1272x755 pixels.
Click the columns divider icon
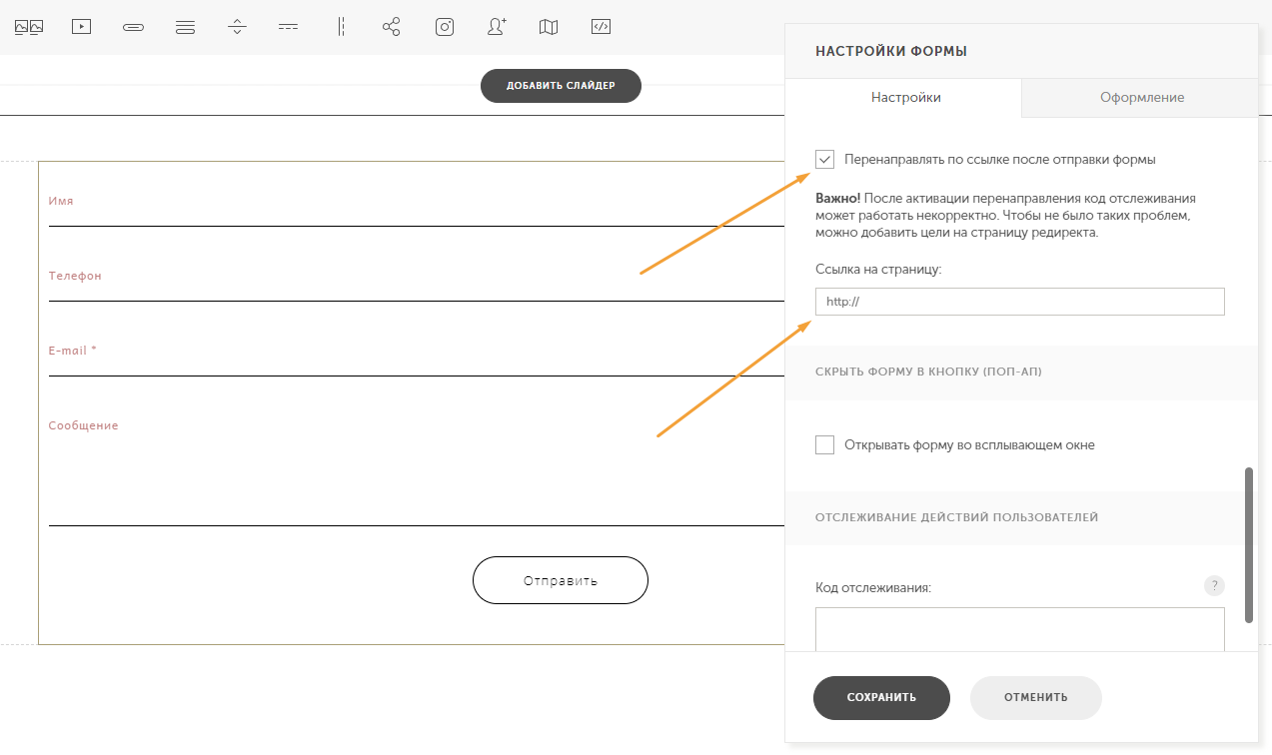click(341, 27)
